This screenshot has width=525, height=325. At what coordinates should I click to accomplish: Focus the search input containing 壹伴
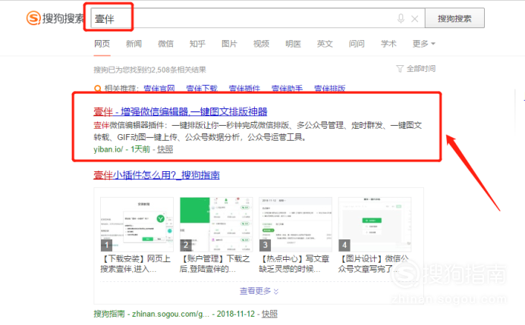pyautogui.click(x=258, y=18)
